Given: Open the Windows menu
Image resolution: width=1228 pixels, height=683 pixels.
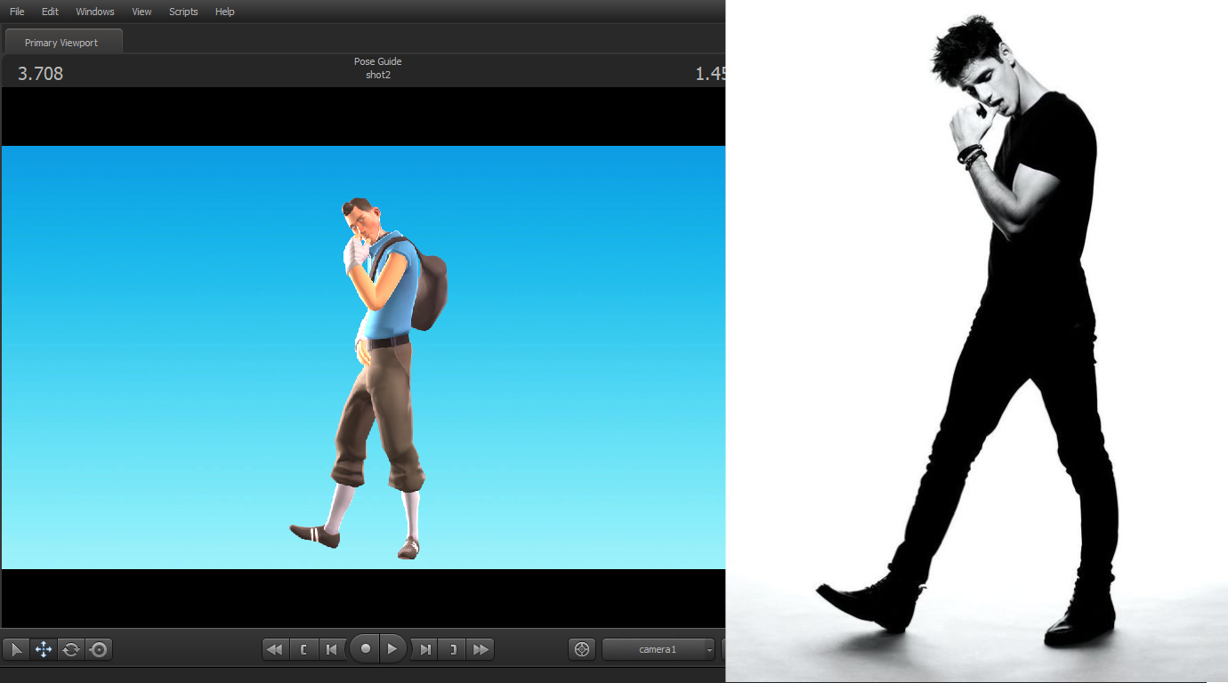Looking at the screenshot, I should pyautogui.click(x=95, y=12).
